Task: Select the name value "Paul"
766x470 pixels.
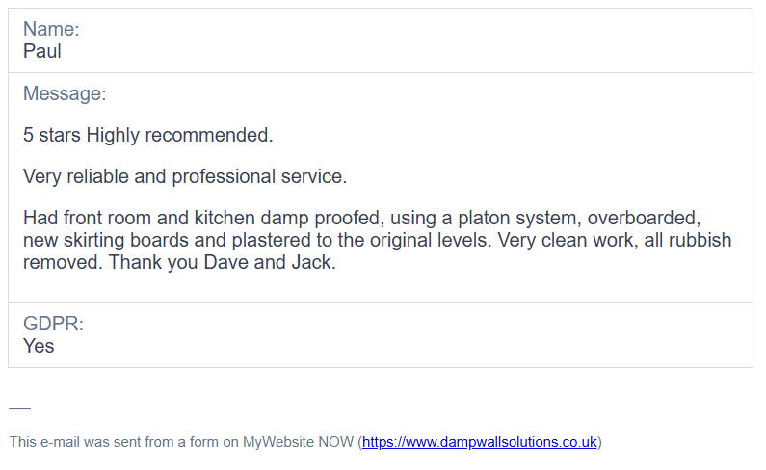Action: click(x=42, y=51)
